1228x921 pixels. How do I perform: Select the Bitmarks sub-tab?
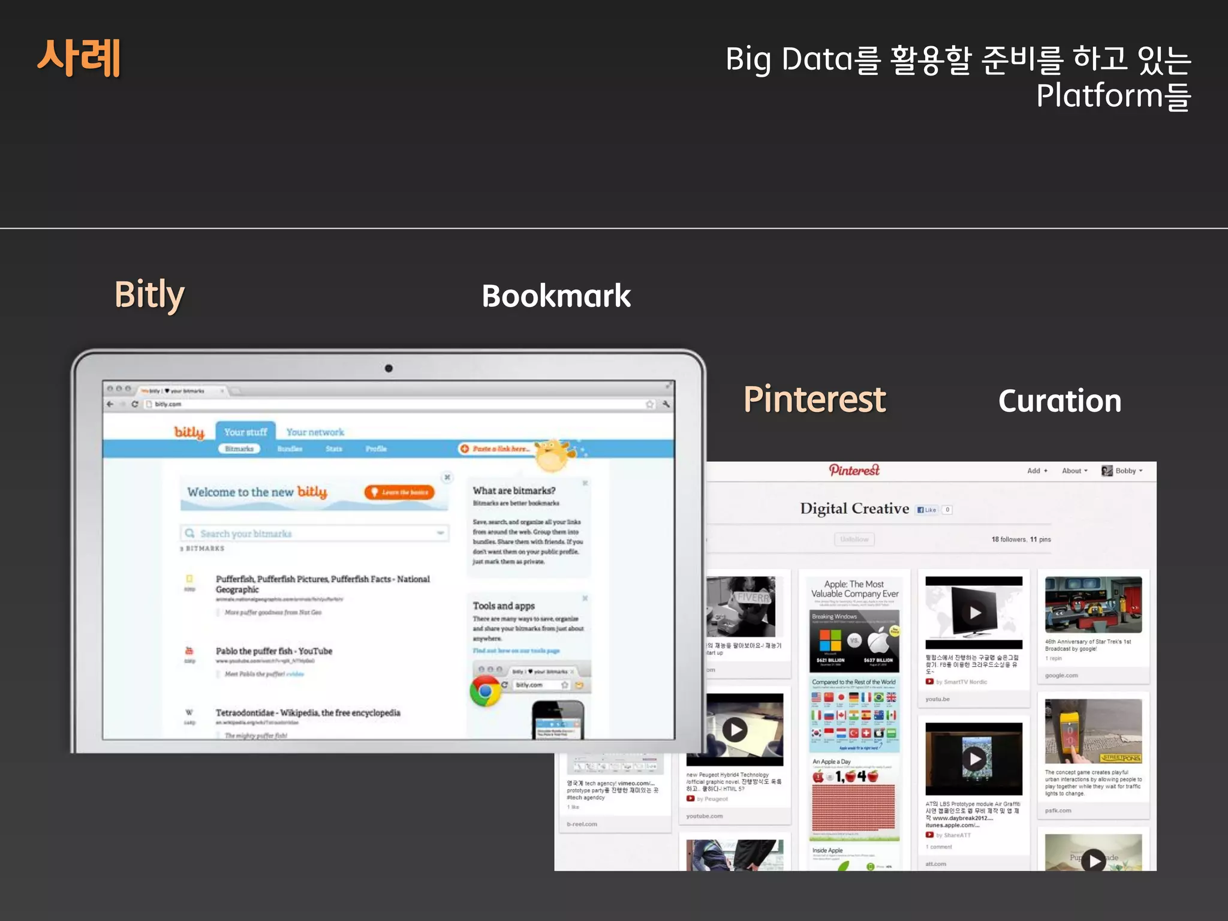coord(239,449)
